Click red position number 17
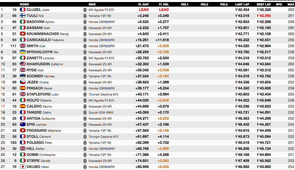This screenshot has height=170, width=295. 3,106
